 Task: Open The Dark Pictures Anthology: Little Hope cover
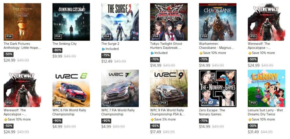coord(22,22)
